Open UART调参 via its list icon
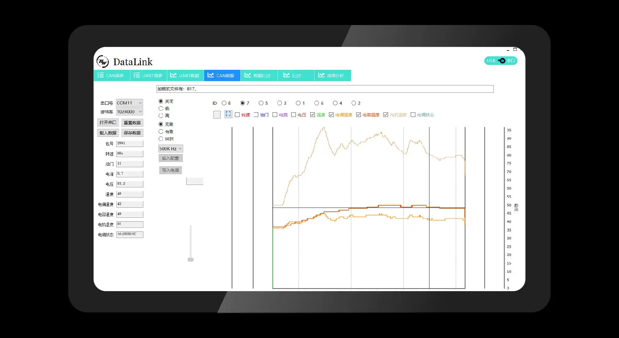Image resolution: width=619 pixels, height=338 pixels. click(137, 75)
